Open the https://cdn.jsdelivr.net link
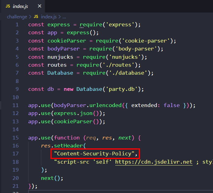213x193 pixels. click(154, 162)
